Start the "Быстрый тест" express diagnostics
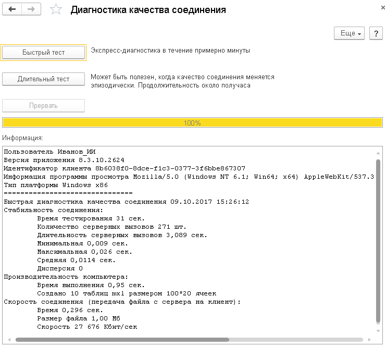386x347 pixels. (x=44, y=53)
